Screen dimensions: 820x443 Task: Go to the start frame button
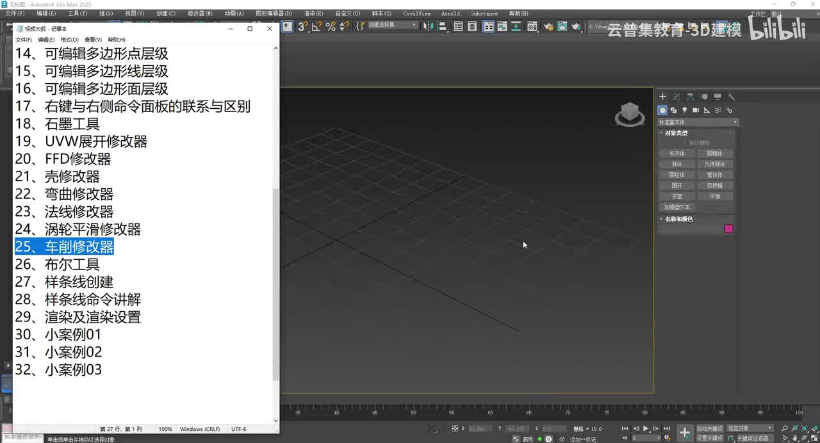(625, 428)
